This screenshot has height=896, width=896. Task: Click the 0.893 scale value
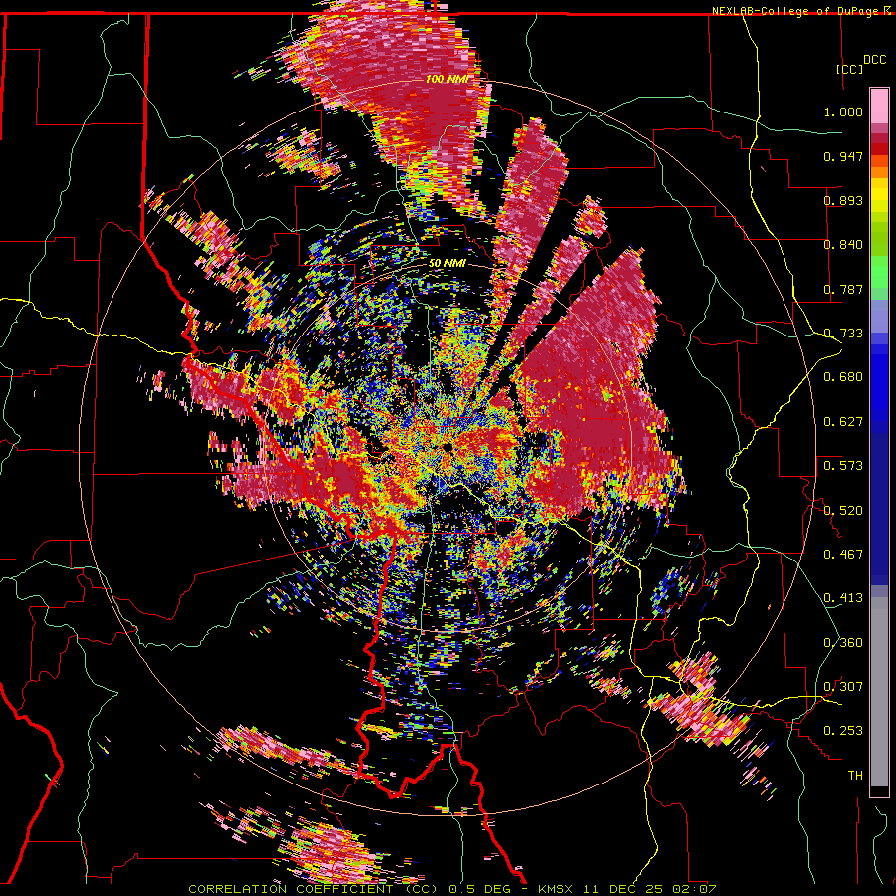point(843,200)
